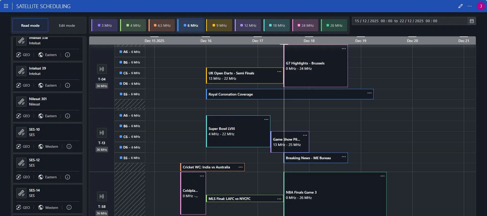The width and height of the screenshot is (487, 216).
Task: Open the UK Open Darts - Semi Finals booking
Action: [244, 76]
